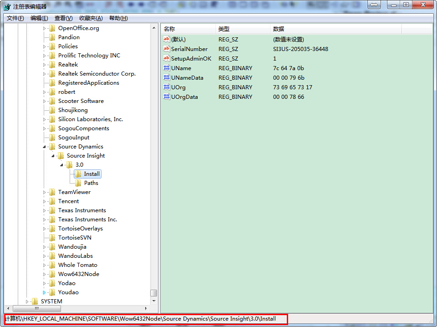Click the Shoujikong folder icon

(52, 110)
